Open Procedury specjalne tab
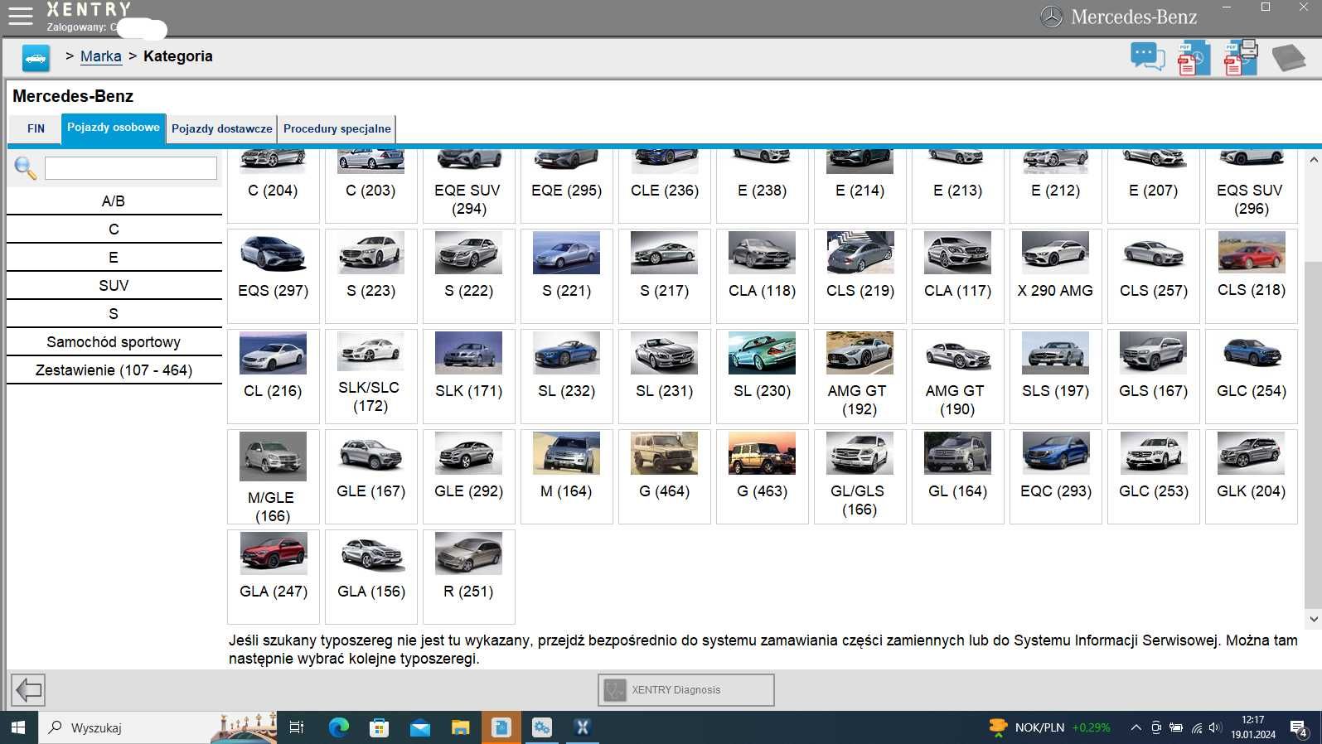Image resolution: width=1322 pixels, height=744 pixels. (337, 128)
